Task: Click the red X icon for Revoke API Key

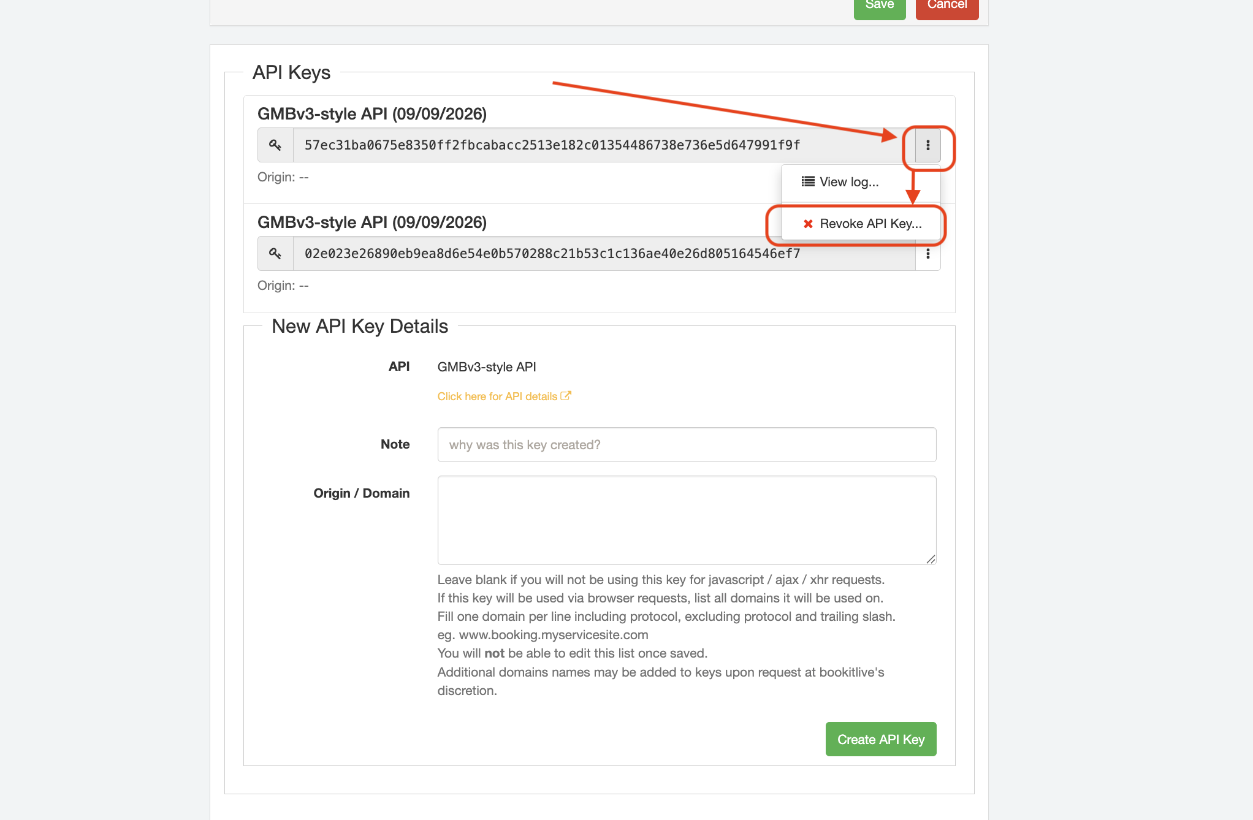Action: [x=808, y=224]
